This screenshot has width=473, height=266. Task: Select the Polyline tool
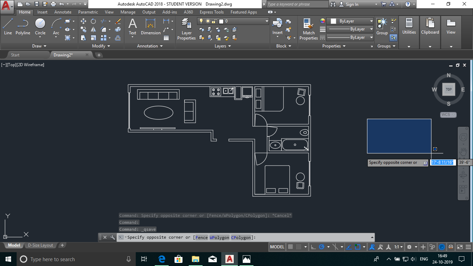(x=23, y=27)
